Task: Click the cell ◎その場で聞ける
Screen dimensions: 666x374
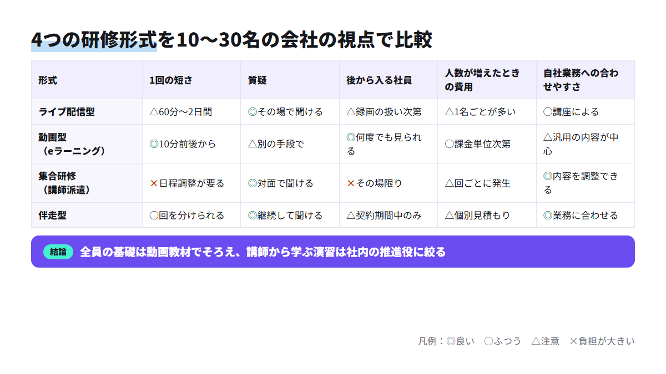Action: pos(290,112)
